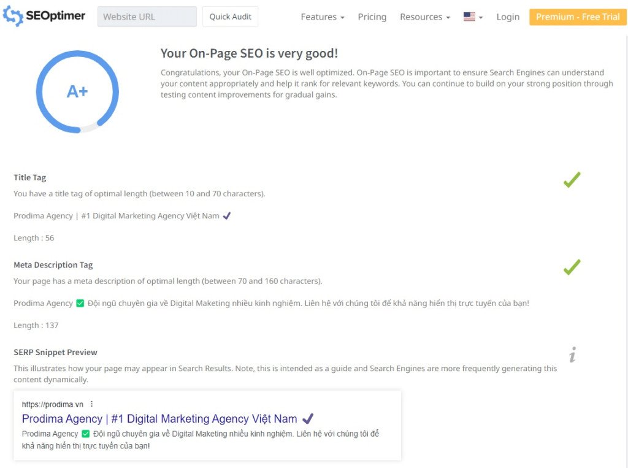Screen dimensions: 628x468
Task: Click the Meta Description Tag green checkmark icon
Action: coord(572,267)
